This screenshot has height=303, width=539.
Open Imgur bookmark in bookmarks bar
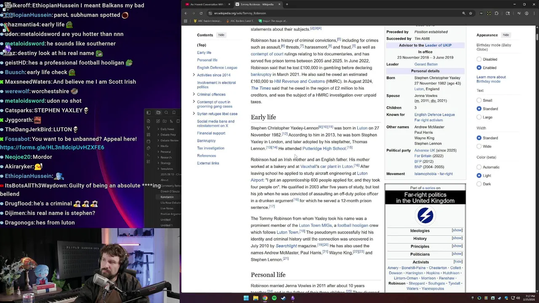pyautogui.click(x=273, y=21)
